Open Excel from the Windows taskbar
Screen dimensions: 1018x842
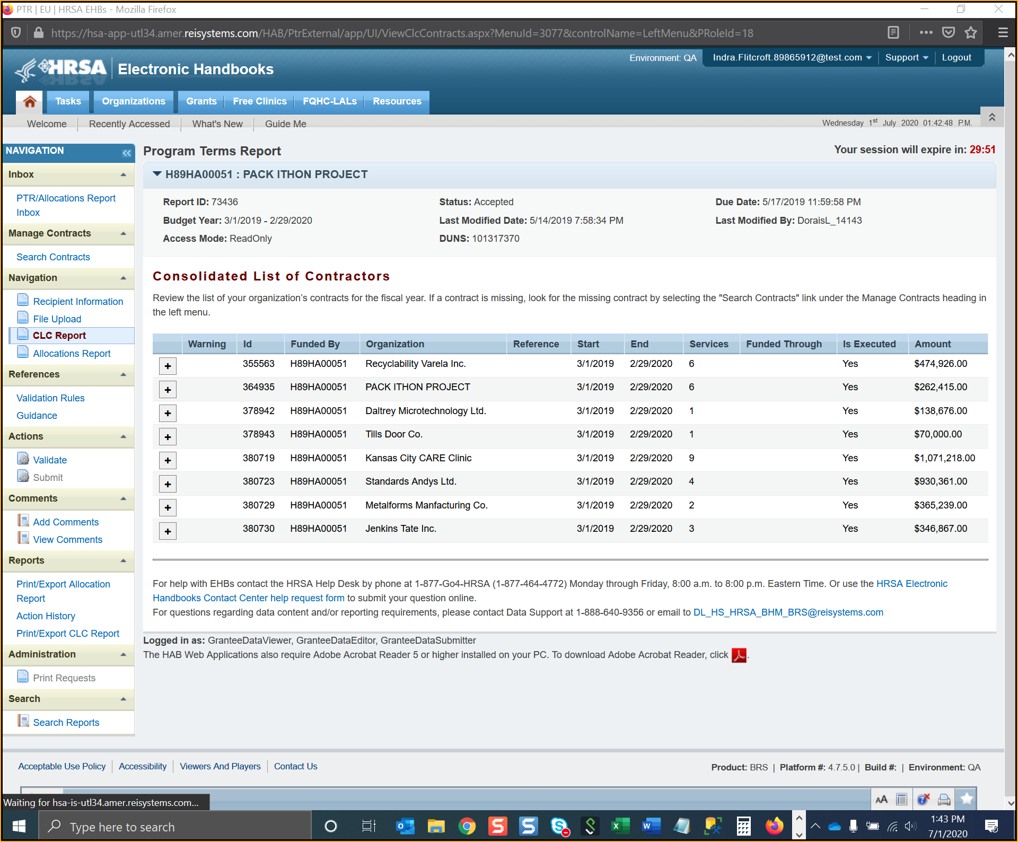click(620, 826)
